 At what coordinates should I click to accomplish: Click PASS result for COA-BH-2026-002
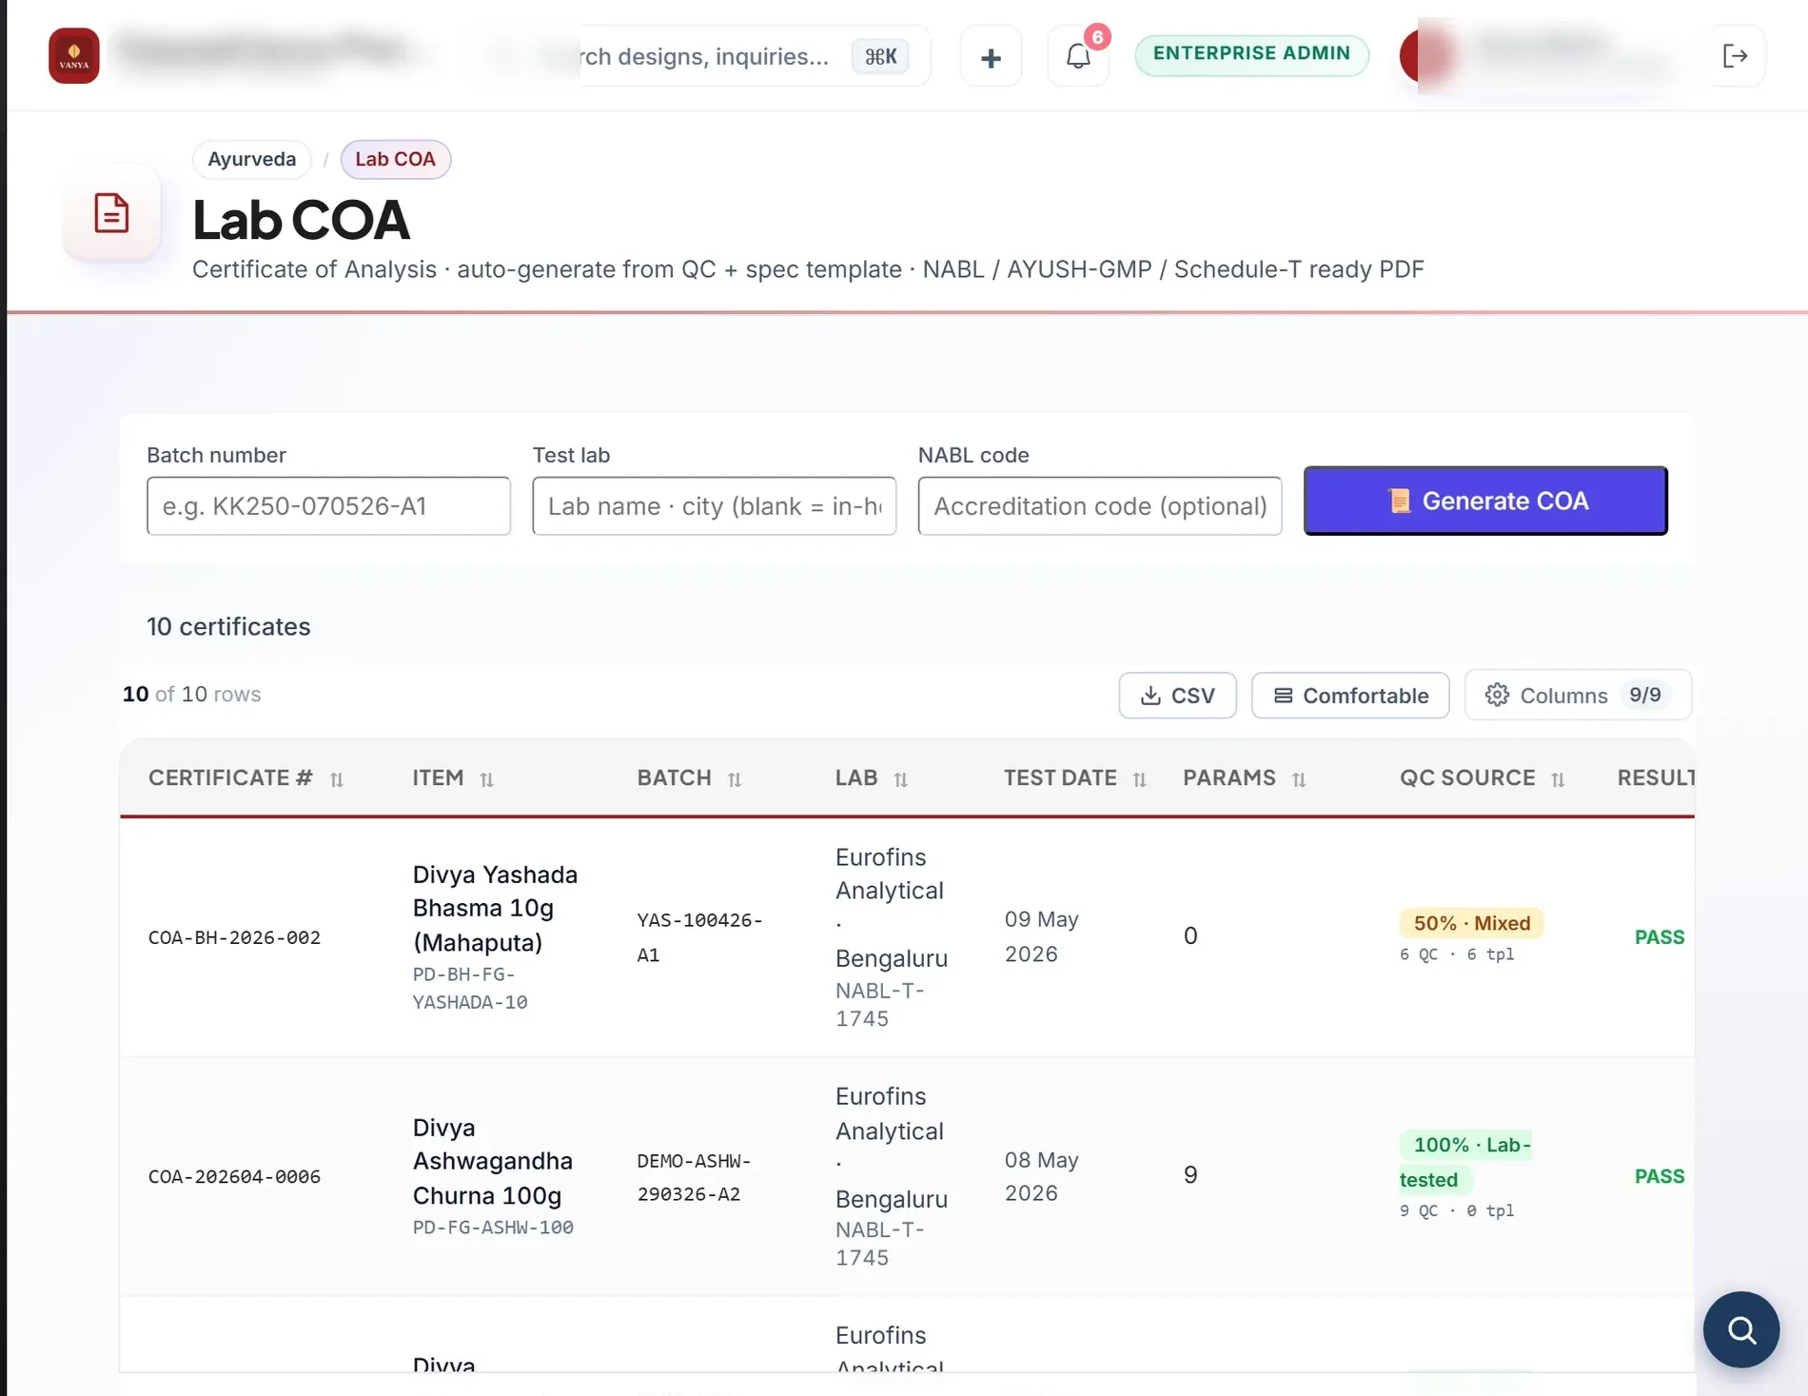click(1660, 937)
